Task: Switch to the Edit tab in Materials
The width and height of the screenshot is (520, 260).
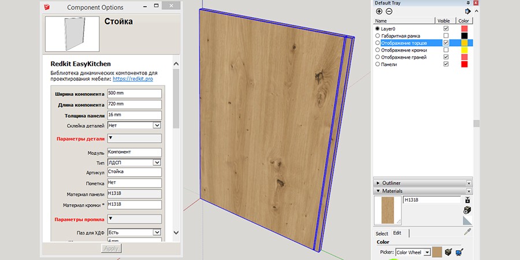Action: tap(398, 233)
